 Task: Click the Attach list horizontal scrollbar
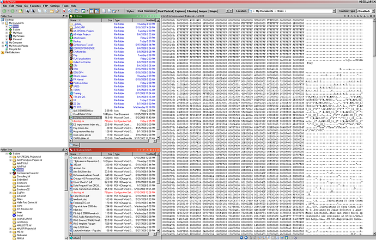(x=113, y=234)
